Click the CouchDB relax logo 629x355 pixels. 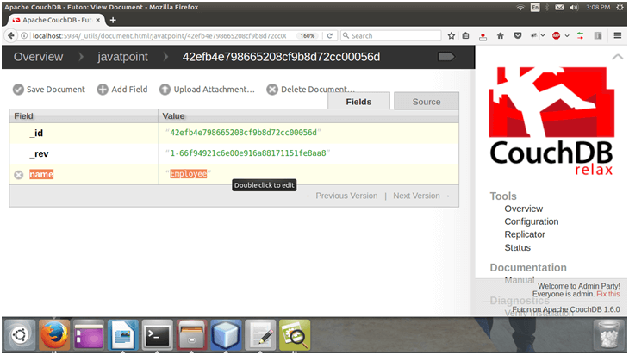551,121
